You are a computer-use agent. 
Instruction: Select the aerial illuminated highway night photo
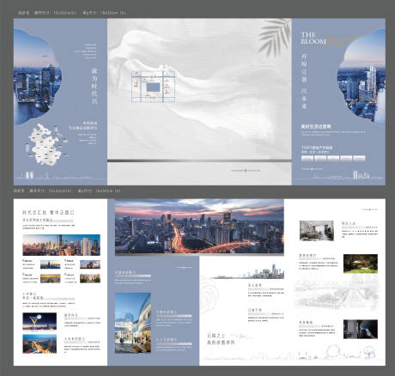[x=39, y=344]
